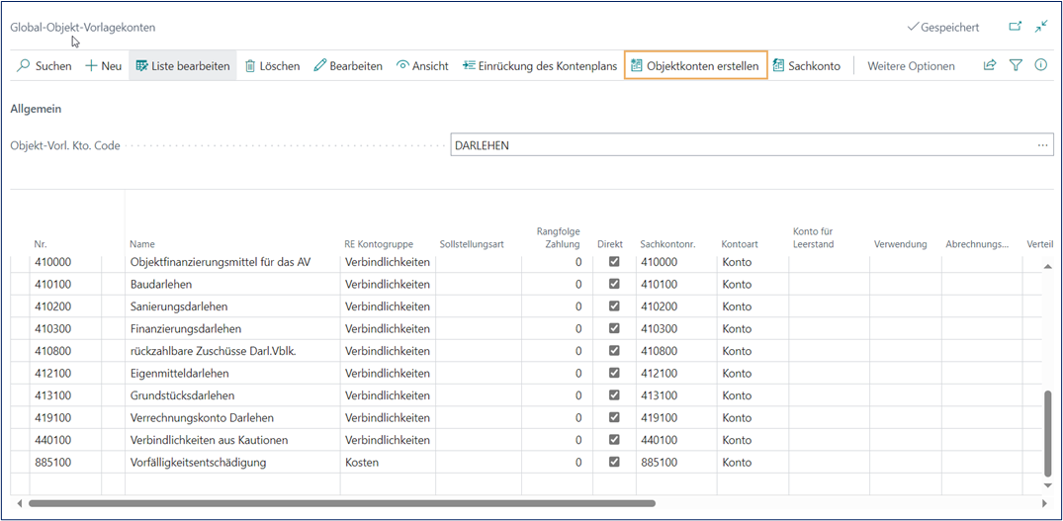Open lookup ellipsis of Objekt-Vorl. Kto. Code
Viewport: 1063px width, 521px height.
[1042, 145]
